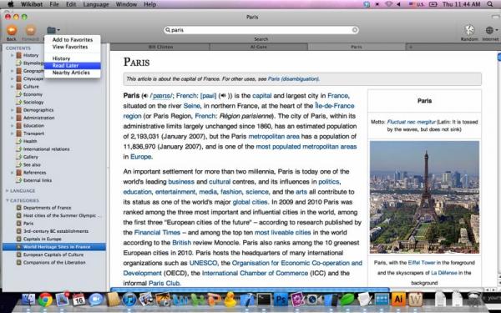Choose Nearby Articles from the menu
The width and height of the screenshot is (501, 313).
(71, 73)
